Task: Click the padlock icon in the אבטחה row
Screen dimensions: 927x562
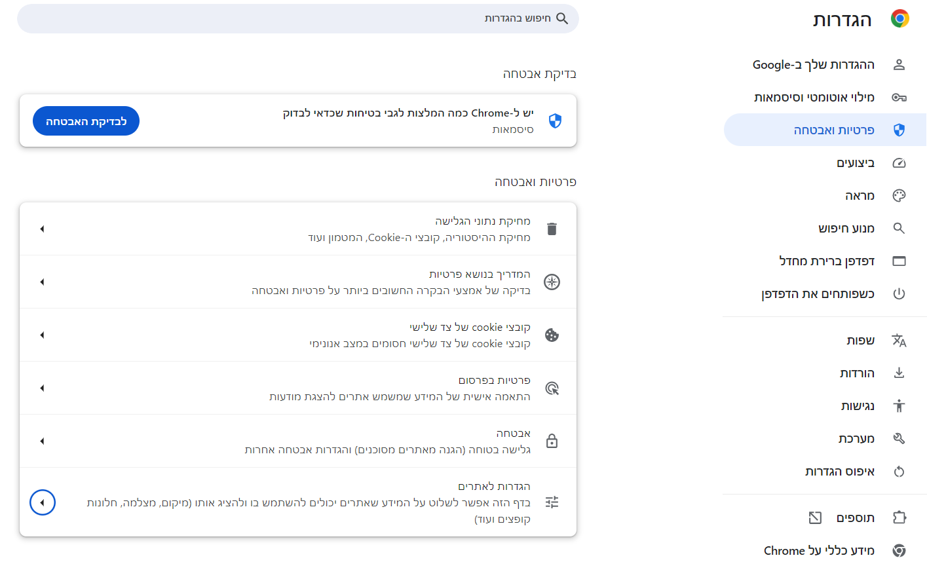Action: (552, 441)
